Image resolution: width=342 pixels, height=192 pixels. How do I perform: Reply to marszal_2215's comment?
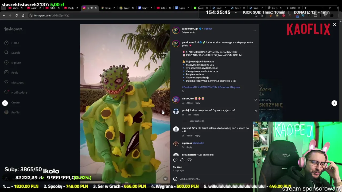tap(197, 136)
